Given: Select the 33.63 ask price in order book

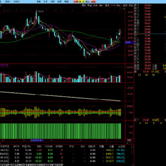Looking at the screenshot, I should pos(148,8).
